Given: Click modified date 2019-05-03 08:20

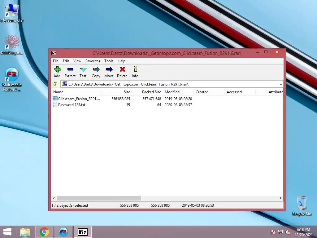Looking at the screenshot, I should tap(178, 99).
